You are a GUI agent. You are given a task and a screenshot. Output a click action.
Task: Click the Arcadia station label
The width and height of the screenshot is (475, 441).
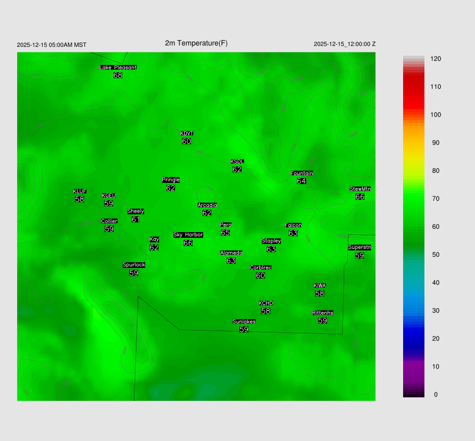tap(207, 205)
